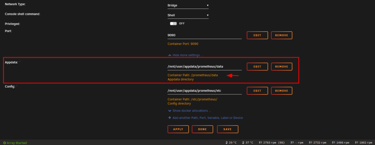Click the Privileged label
Image resolution: width=375 pixels, height=145 pixels.
coord(12,24)
